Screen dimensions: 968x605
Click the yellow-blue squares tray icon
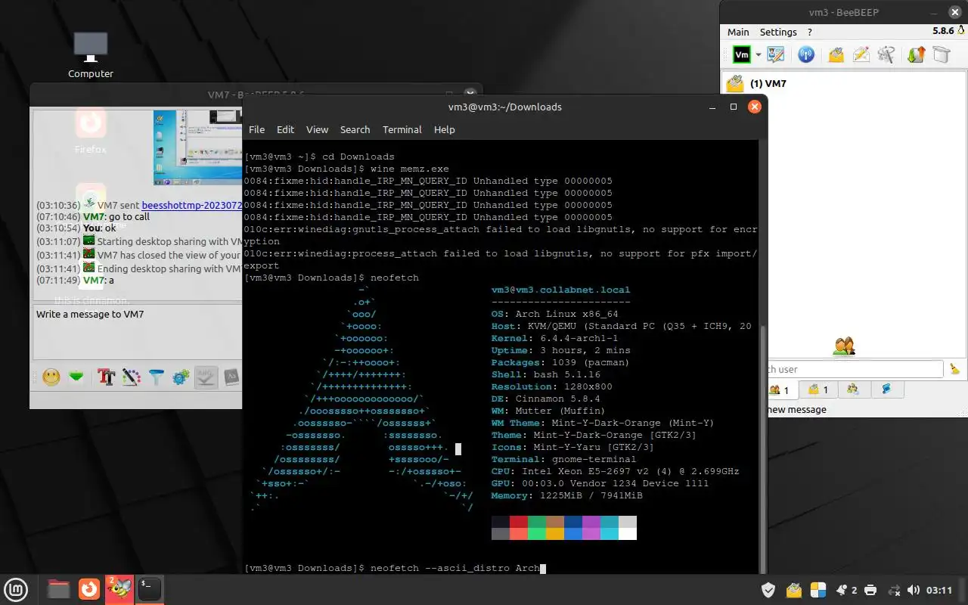818,590
